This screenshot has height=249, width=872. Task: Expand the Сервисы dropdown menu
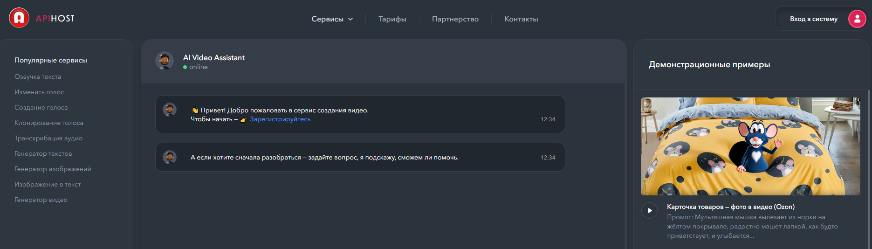(332, 19)
